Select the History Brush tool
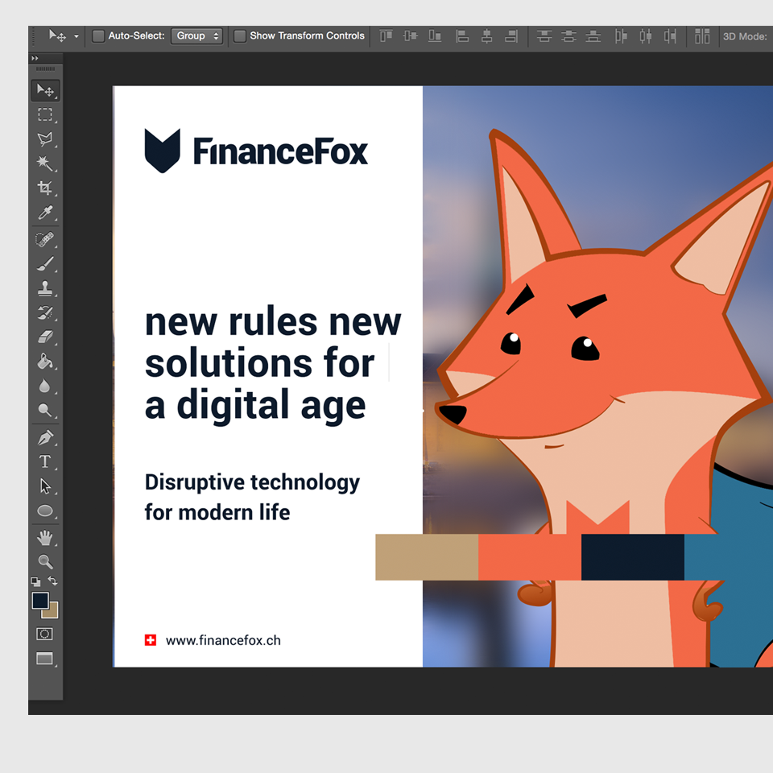 [x=45, y=312]
